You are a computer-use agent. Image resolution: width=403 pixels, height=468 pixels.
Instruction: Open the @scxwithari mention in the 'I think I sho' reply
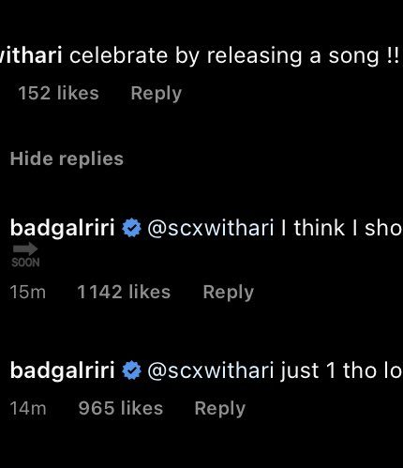(x=211, y=228)
